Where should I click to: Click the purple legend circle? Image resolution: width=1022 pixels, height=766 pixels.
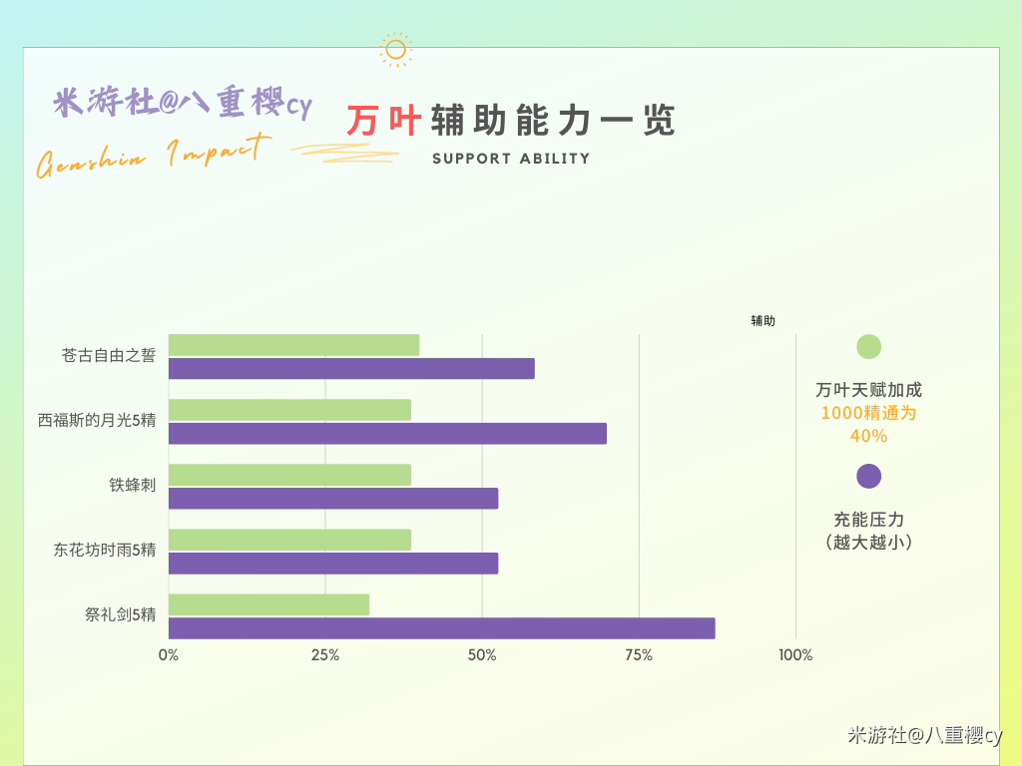coord(868,476)
